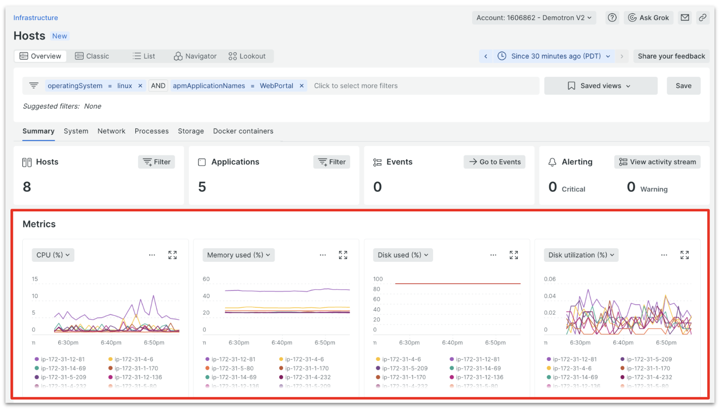Expand the Disk used chart fullscreen
The height and width of the screenshot is (411, 724).
click(x=514, y=255)
